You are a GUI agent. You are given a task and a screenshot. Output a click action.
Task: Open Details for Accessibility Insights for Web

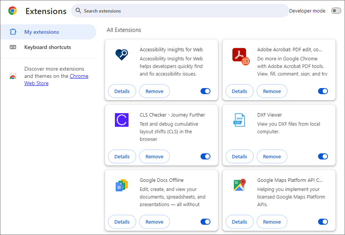pos(122,91)
